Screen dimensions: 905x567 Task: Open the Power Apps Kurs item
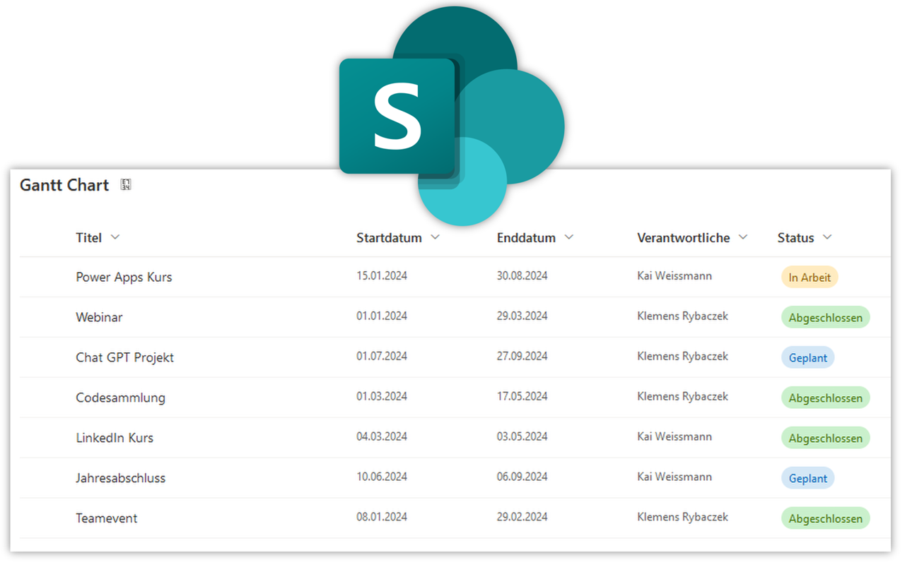tap(124, 277)
